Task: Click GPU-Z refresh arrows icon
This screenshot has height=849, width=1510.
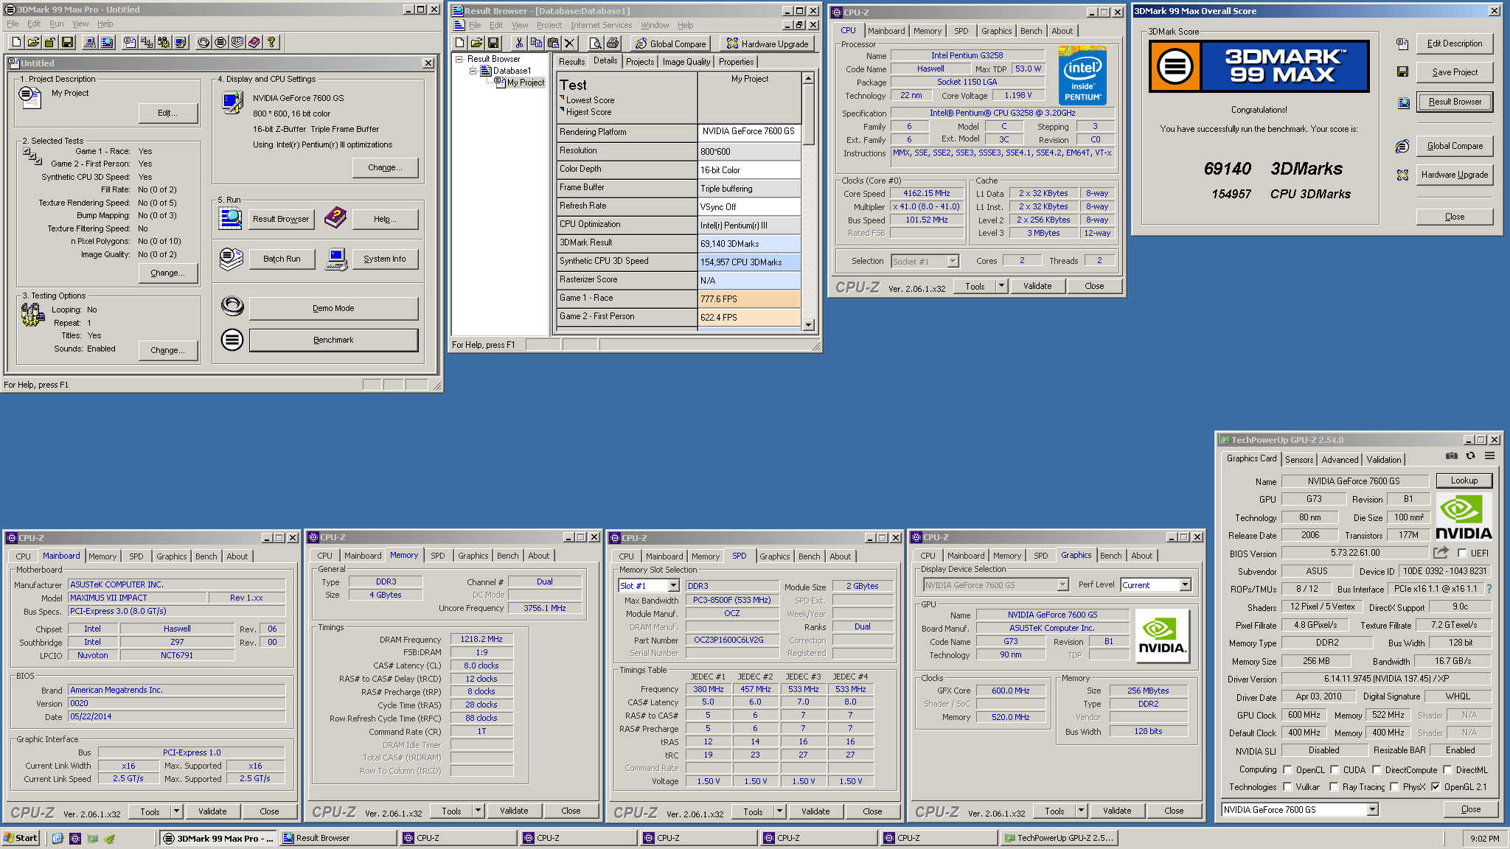Action: click(x=1470, y=456)
